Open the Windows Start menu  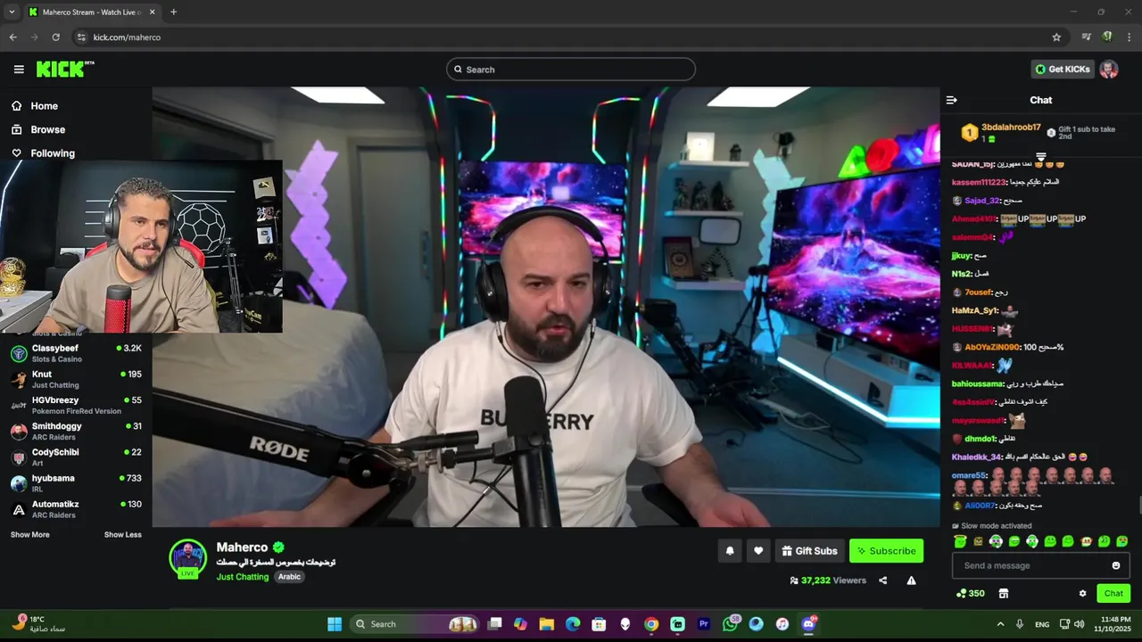click(335, 624)
